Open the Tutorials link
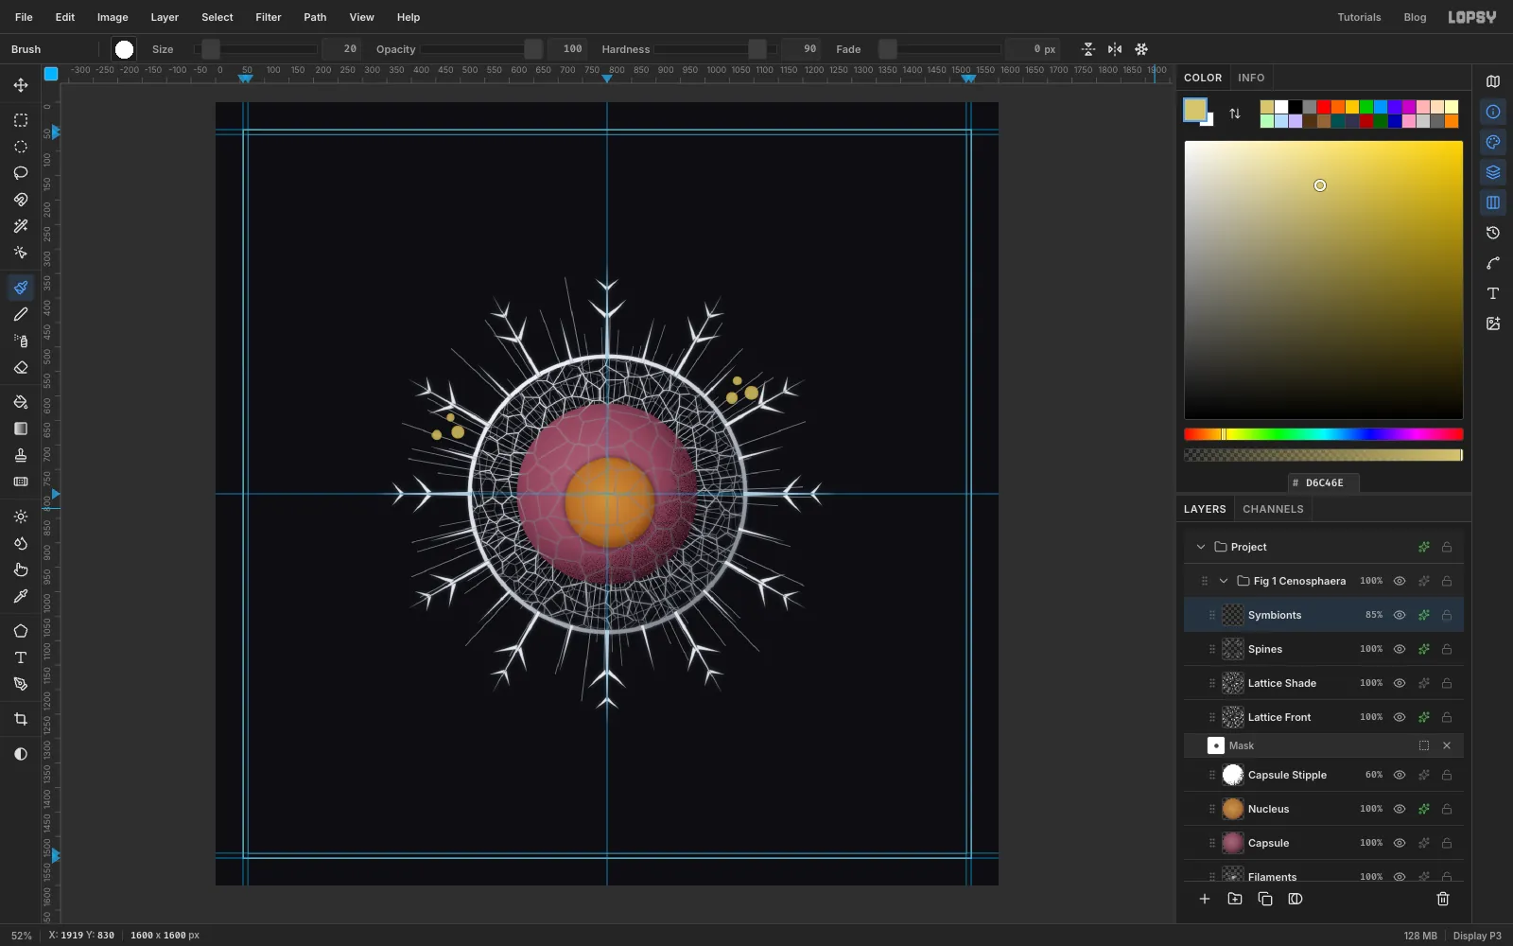The height and width of the screenshot is (946, 1513). 1359,17
